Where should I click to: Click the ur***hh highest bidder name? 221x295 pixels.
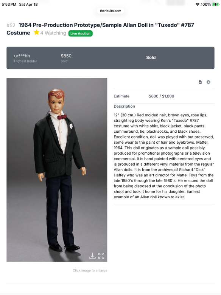click(22, 56)
